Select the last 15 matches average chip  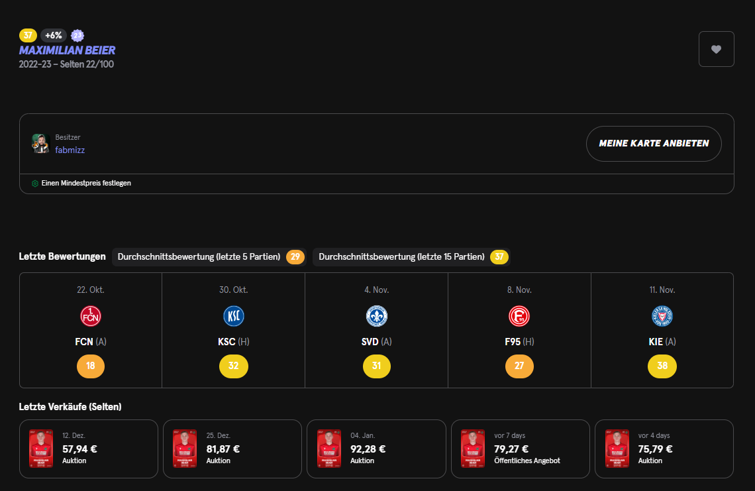(x=411, y=257)
